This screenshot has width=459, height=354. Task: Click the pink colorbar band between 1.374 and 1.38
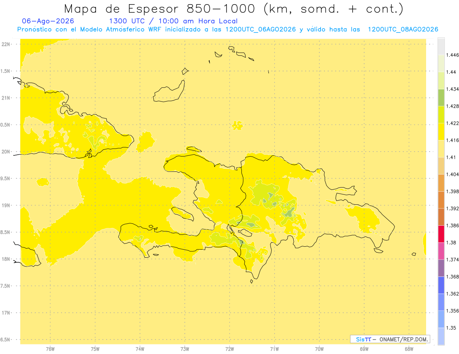(x=441, y=251)
